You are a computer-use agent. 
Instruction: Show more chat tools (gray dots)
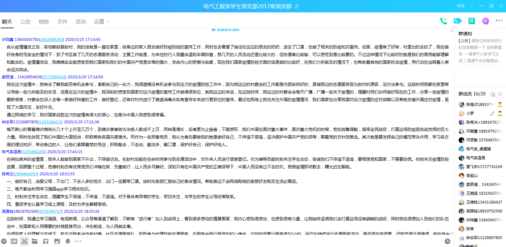(x=78, y=241)
